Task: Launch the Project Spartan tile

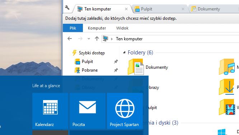Action: pos(125,111)
